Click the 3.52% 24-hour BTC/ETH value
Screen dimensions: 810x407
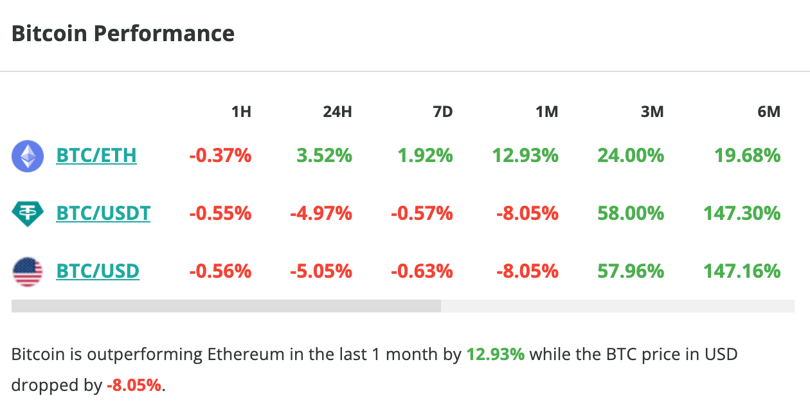tap(325, 156)
